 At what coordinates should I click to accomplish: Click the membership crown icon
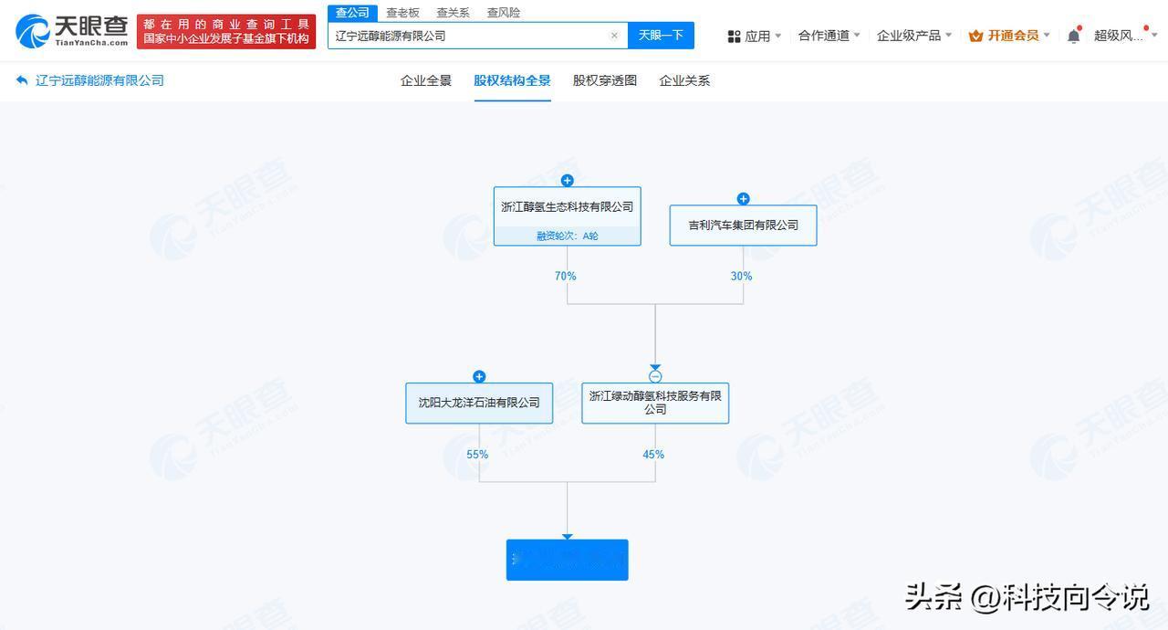pos(975,36)
